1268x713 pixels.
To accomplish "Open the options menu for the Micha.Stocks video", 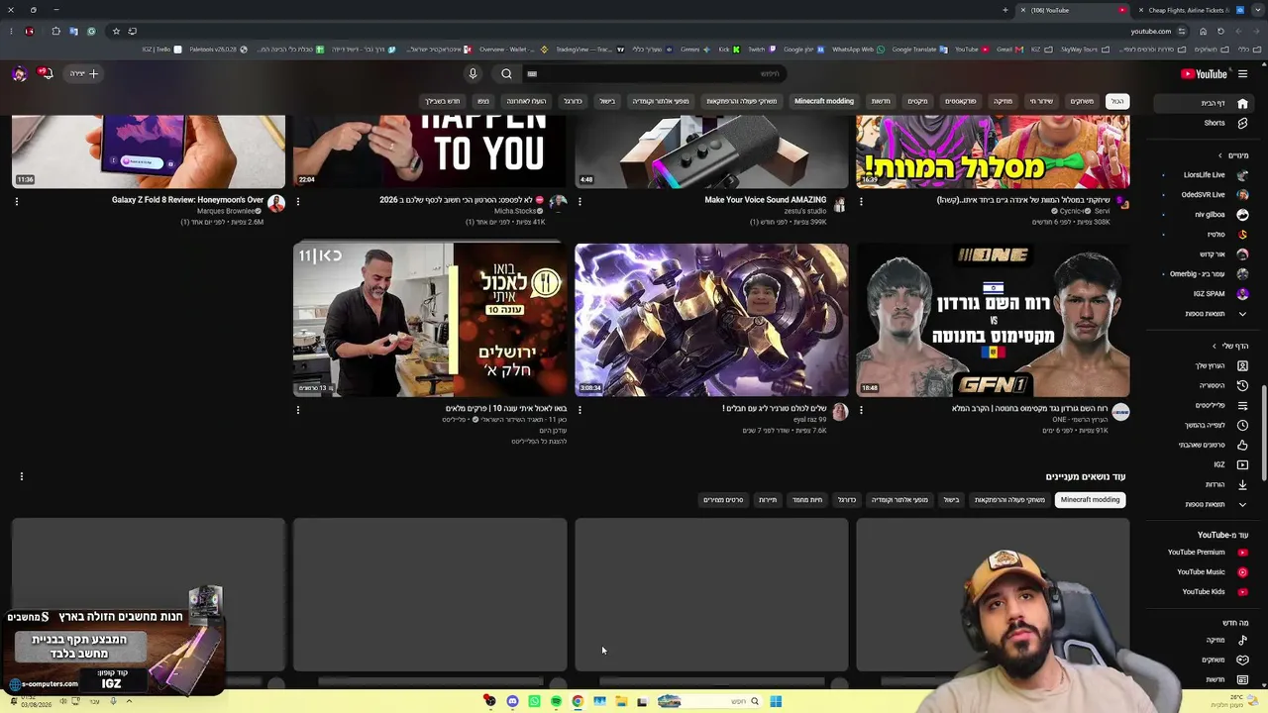I will (x=298, y=201).
